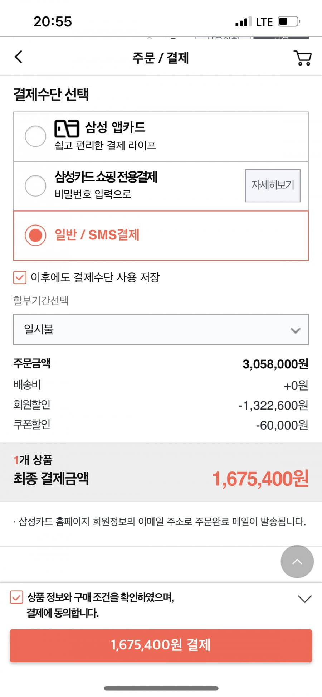Tap the home indicator bar
The width and height of the screenshot is (322, 697).
(161, 688)
